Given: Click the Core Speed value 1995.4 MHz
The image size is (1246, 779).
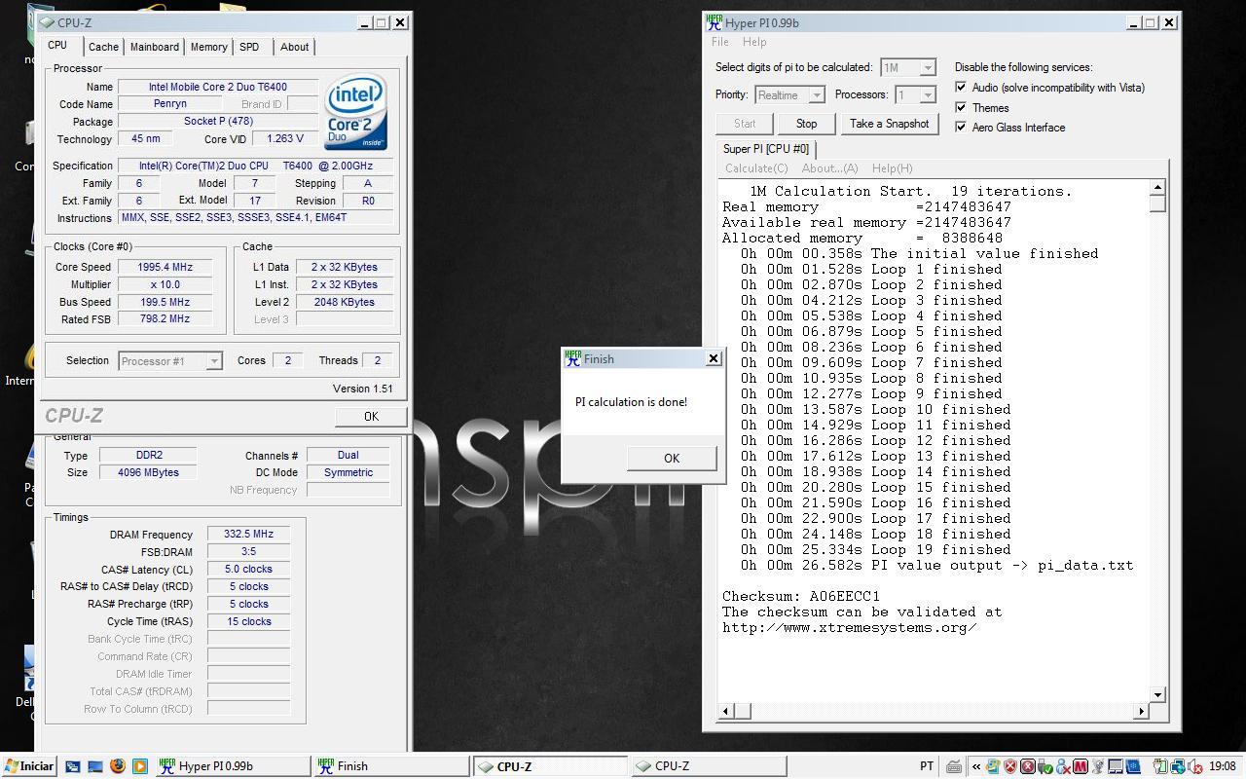Looking at the screenshot, I should coord(165,267).
